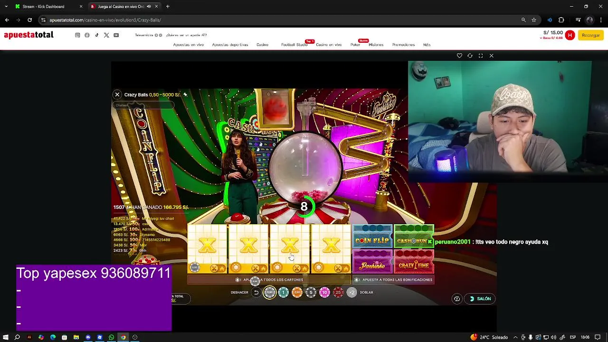608x342 pixels.
Task: Click the x2 double bet button
Action: 352,293
